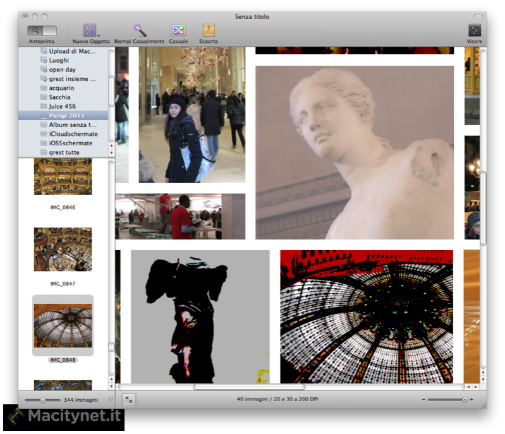The image size is (505, 434).
Task: Select the IMG_0846 thumbnail
Action: click(63, 176)
